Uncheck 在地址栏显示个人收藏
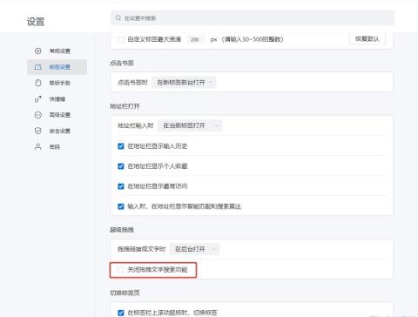Viewport: 418px width, 317px height. point(121,166)
